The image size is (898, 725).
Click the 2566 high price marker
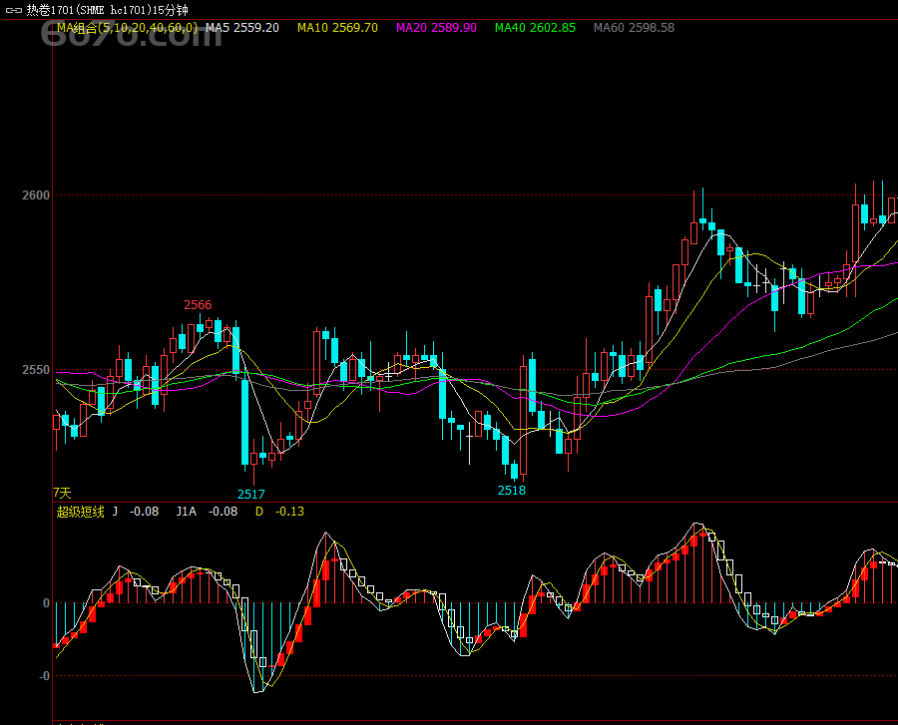(198, 305)
